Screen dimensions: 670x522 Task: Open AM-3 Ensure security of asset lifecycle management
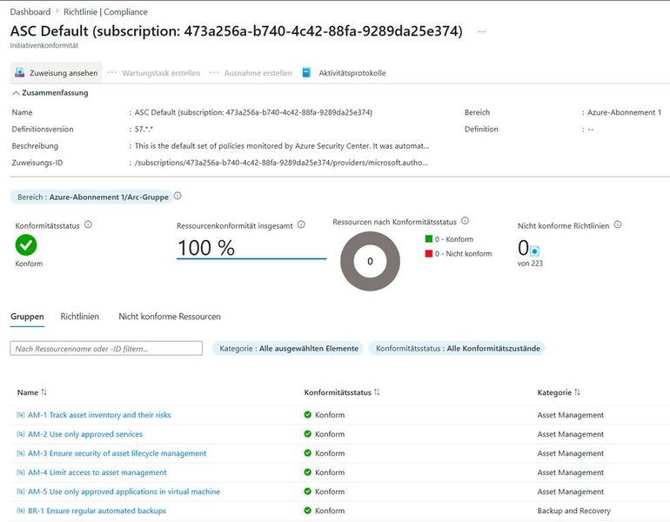coord(117,453)
